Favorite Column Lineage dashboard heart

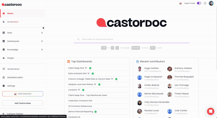(x=112, y=79)
